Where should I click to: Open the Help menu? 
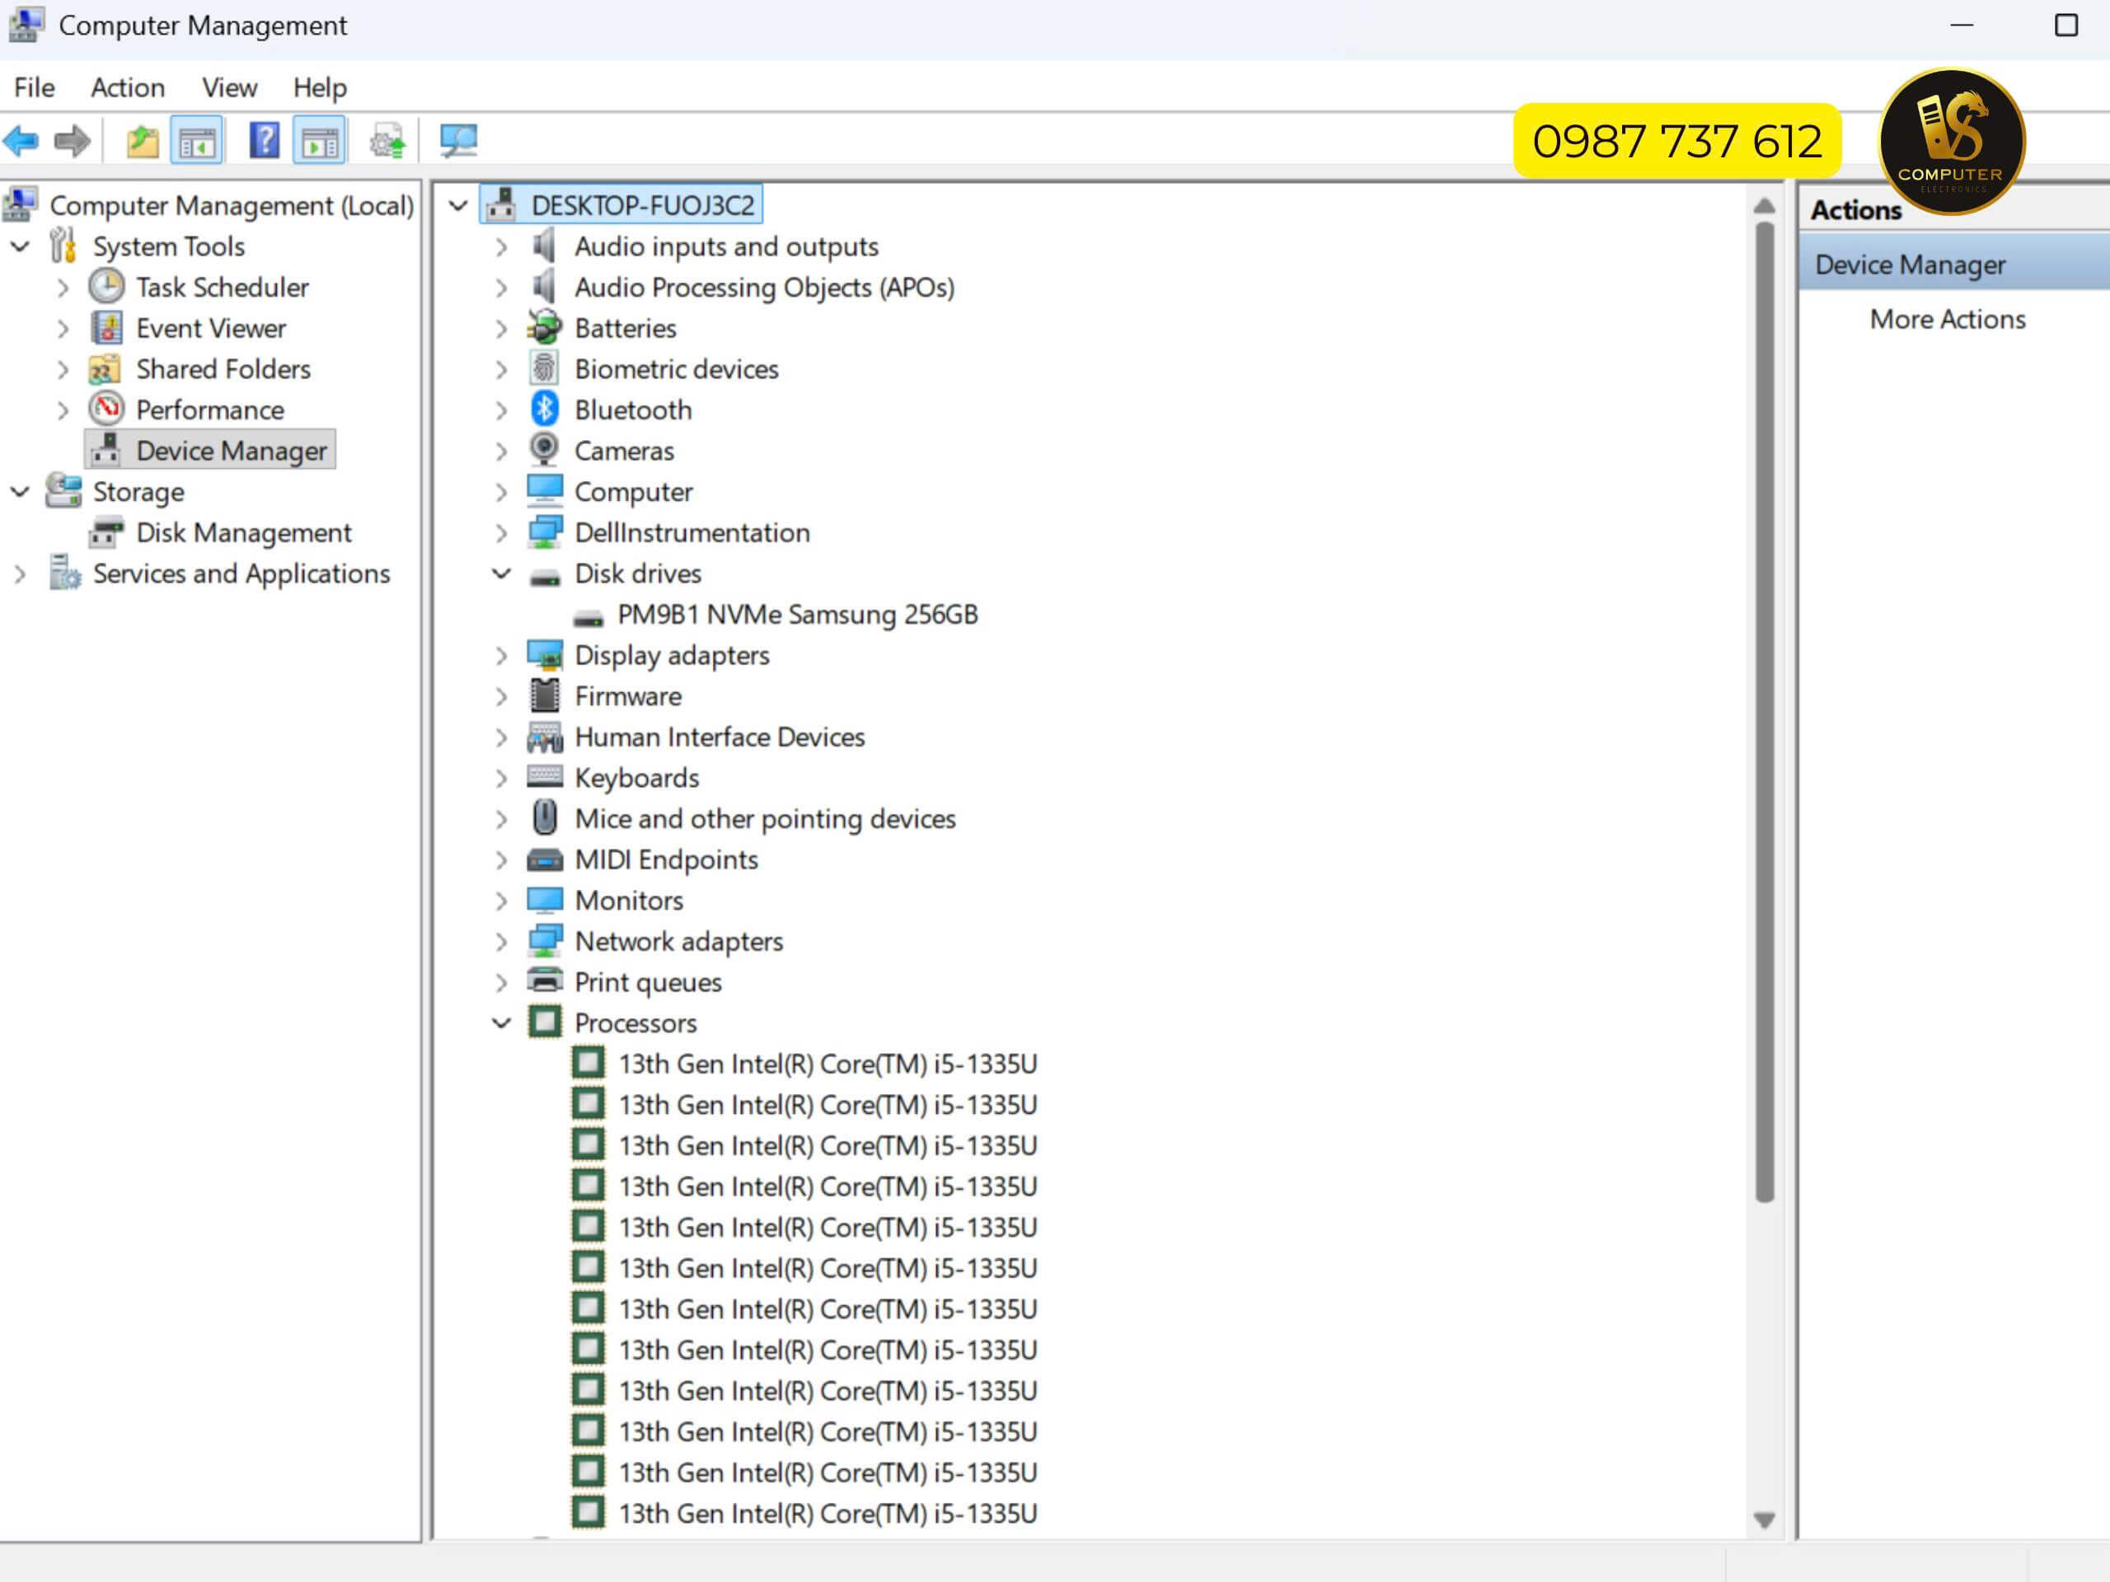pyautogui.click(x=320, y=87)
